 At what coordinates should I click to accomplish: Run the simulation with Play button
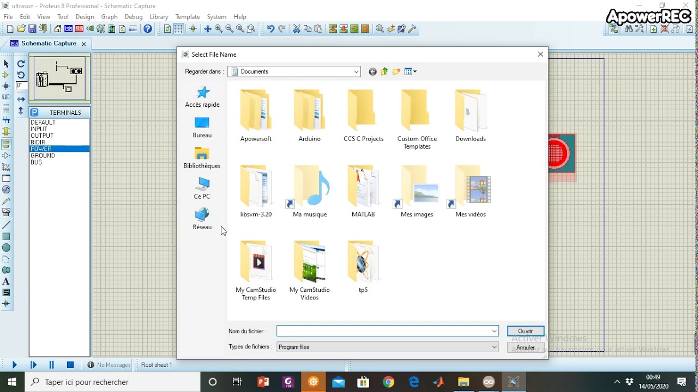[15, 365]
